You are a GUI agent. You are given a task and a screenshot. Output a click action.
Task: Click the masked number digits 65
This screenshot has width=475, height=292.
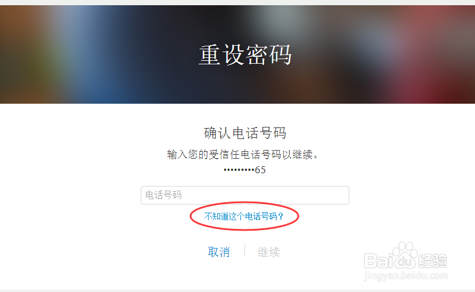260,170
